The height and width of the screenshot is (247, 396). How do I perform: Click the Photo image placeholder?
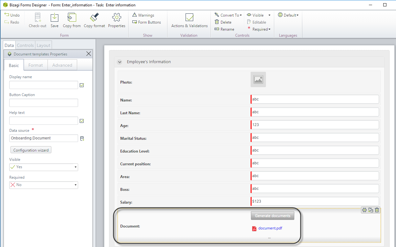click(x=258, y=79)
